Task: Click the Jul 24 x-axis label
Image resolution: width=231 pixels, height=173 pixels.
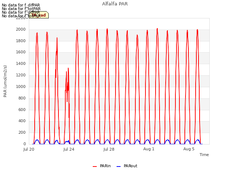Action: click(x=69, y=149)
